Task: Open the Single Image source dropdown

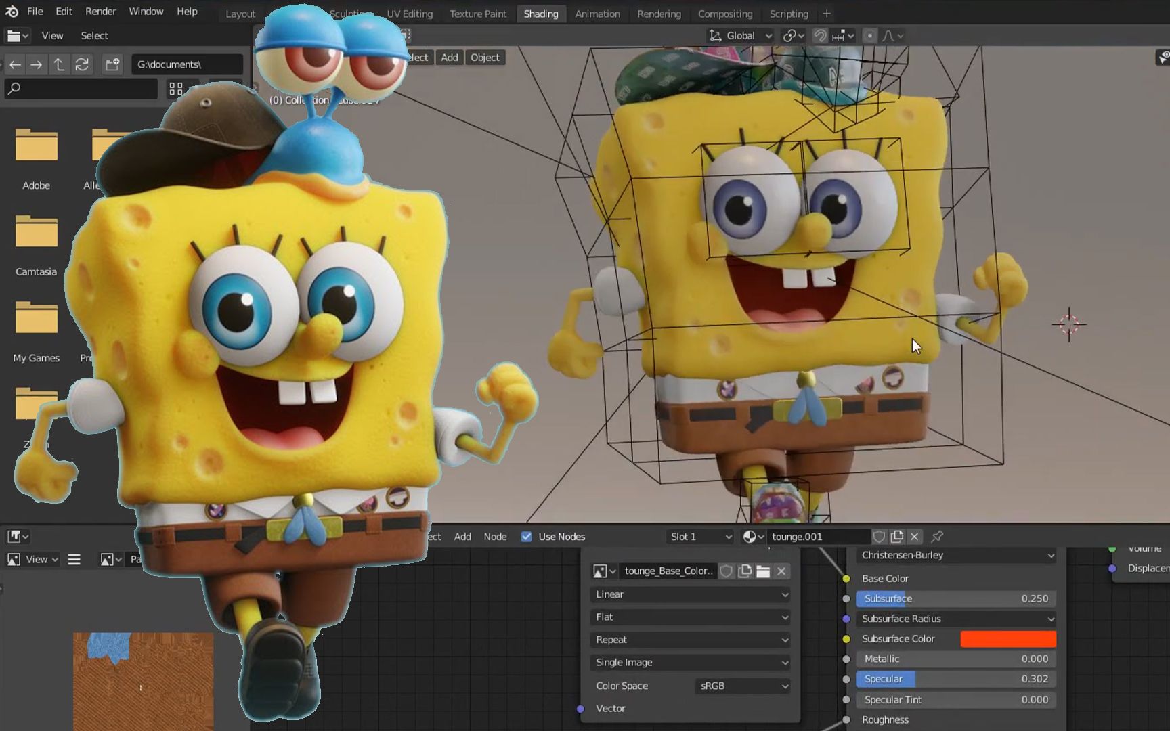Action: [x=691, y=663]
